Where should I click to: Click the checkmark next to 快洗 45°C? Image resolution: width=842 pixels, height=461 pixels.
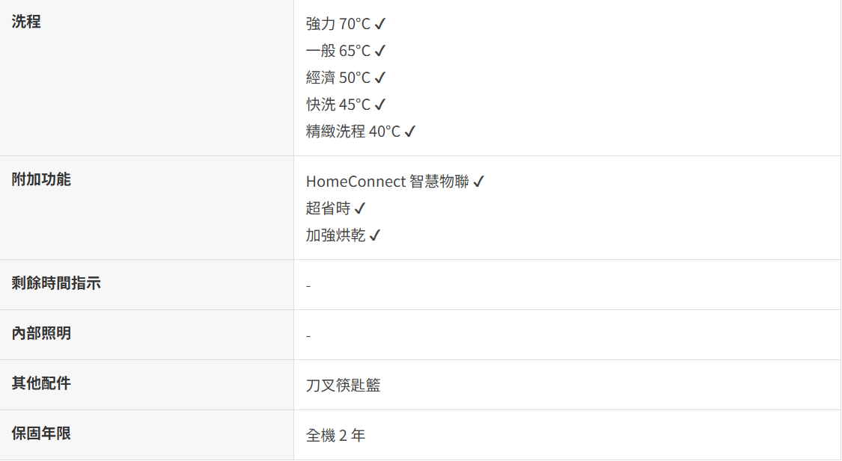pyautogui.click(x=380, y=105)
